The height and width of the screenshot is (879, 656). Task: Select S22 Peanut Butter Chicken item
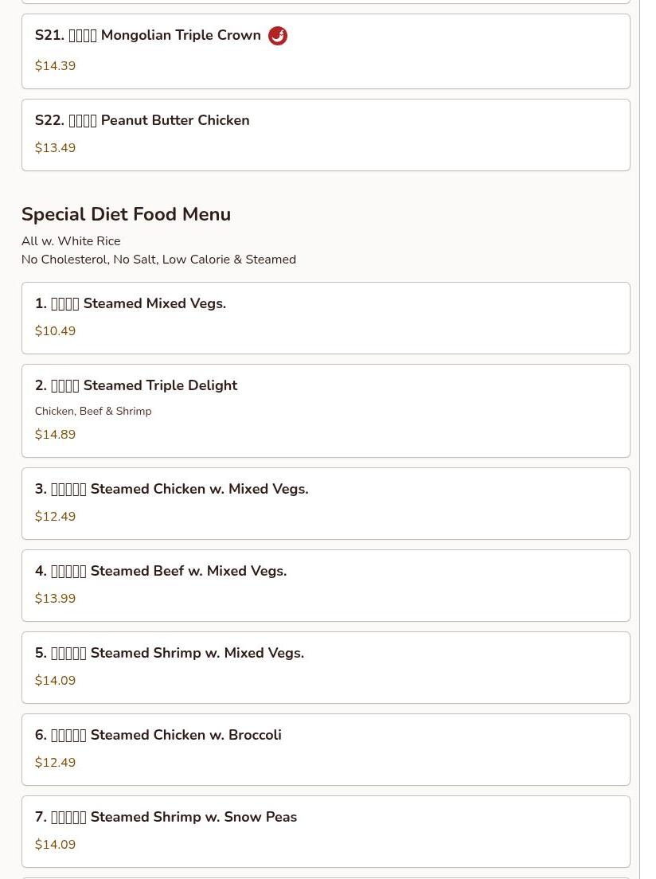(326, 135)
